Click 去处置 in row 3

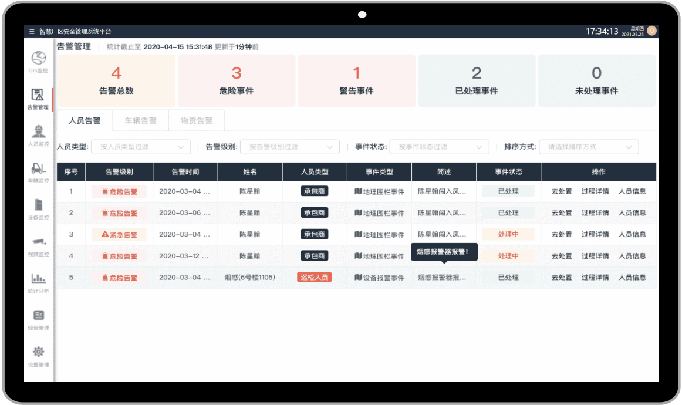[x=561, y=234]
